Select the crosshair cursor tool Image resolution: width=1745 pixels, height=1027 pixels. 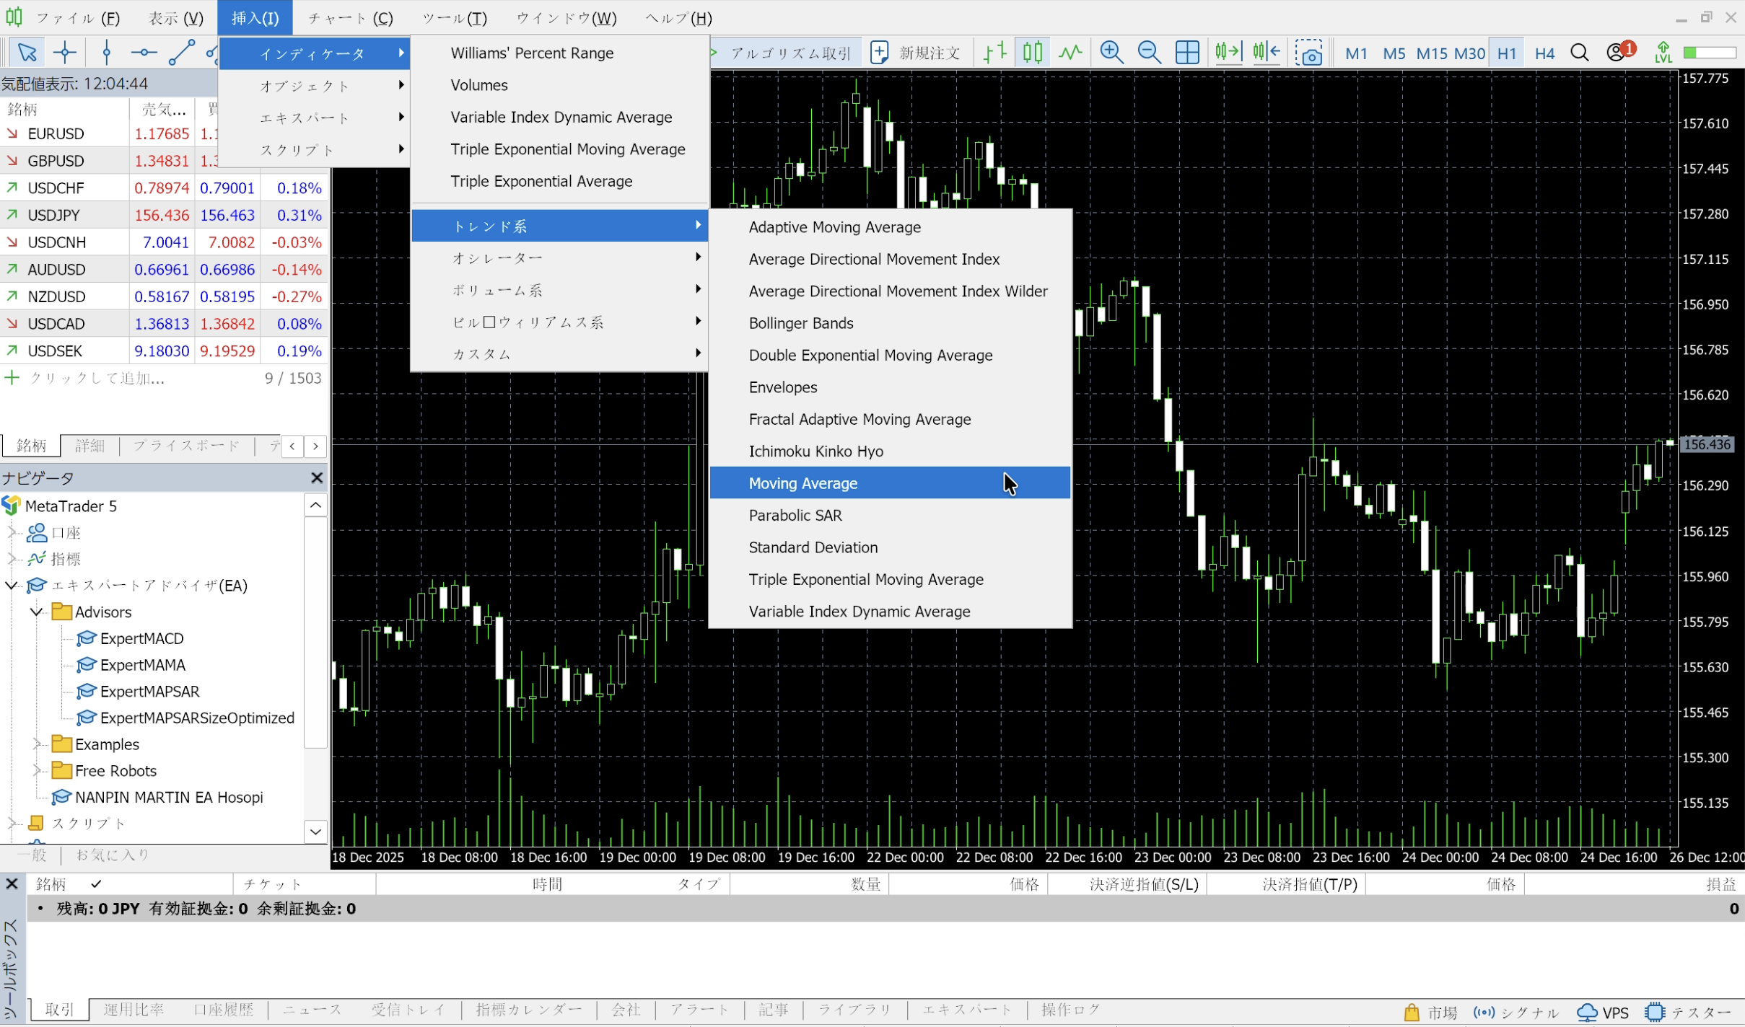click(64, 53)
